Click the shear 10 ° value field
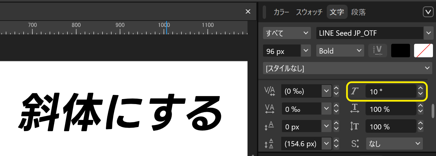The width and height of the screenshot is (436, 156). click(x=391, y=91)
